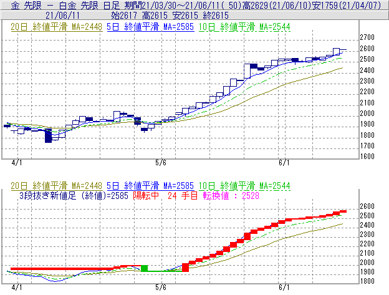Click the 終2615 close price value
This screenshot has width=389, height=295.
[x=216, y=16]
